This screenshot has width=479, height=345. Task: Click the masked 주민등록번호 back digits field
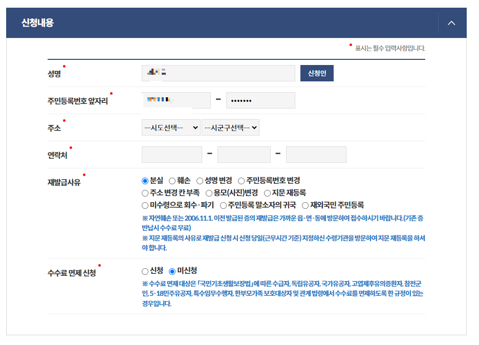tap(260, 100)
